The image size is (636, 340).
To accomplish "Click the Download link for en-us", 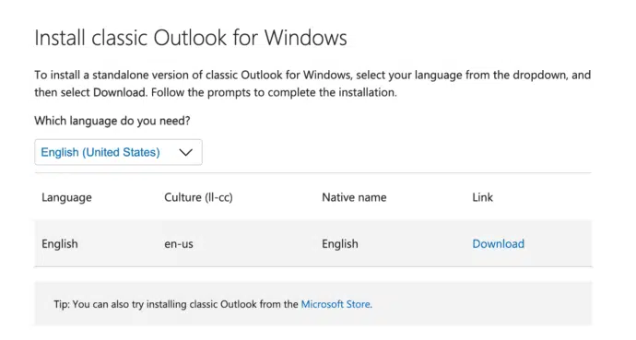I will pyautogui.click(x=498, y=244).
